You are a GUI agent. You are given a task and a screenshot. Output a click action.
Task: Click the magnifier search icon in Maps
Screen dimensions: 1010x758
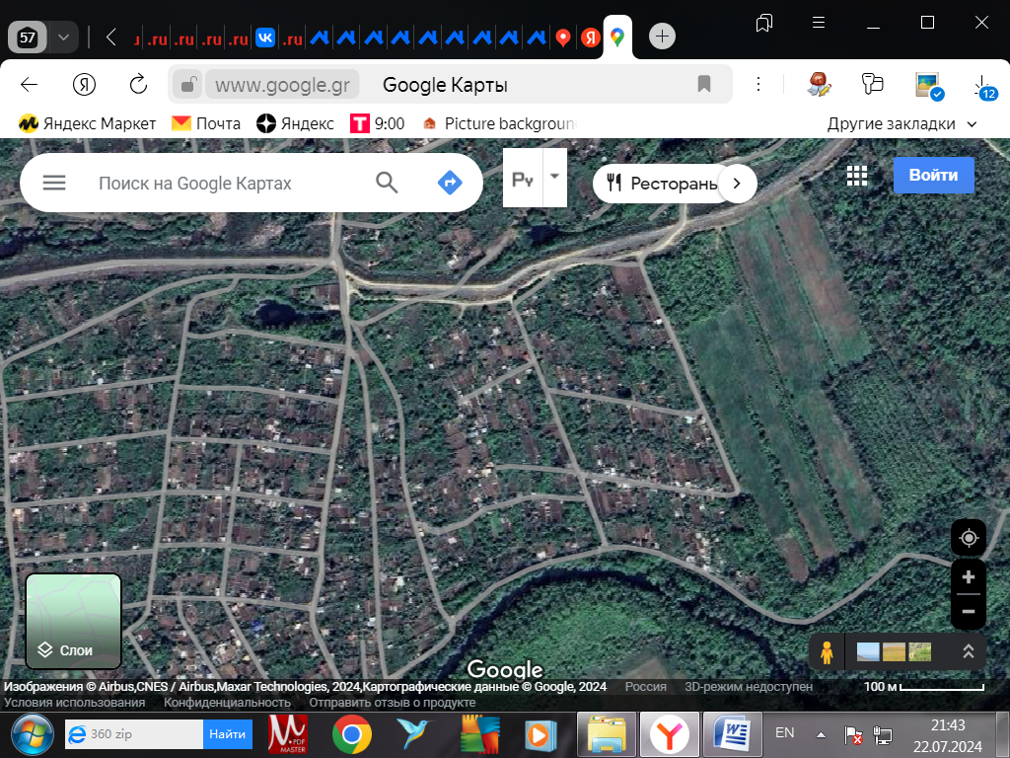pyautogui.click(x=387, y=183)
